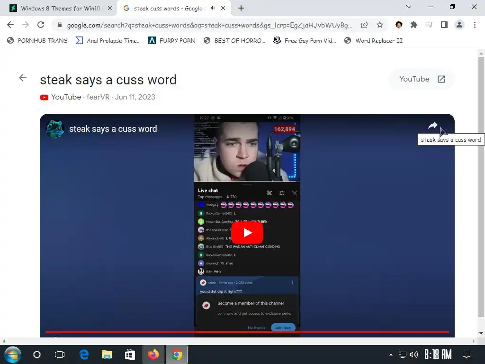Switch to Firefox in the taskbar

(x=153, y=355)
